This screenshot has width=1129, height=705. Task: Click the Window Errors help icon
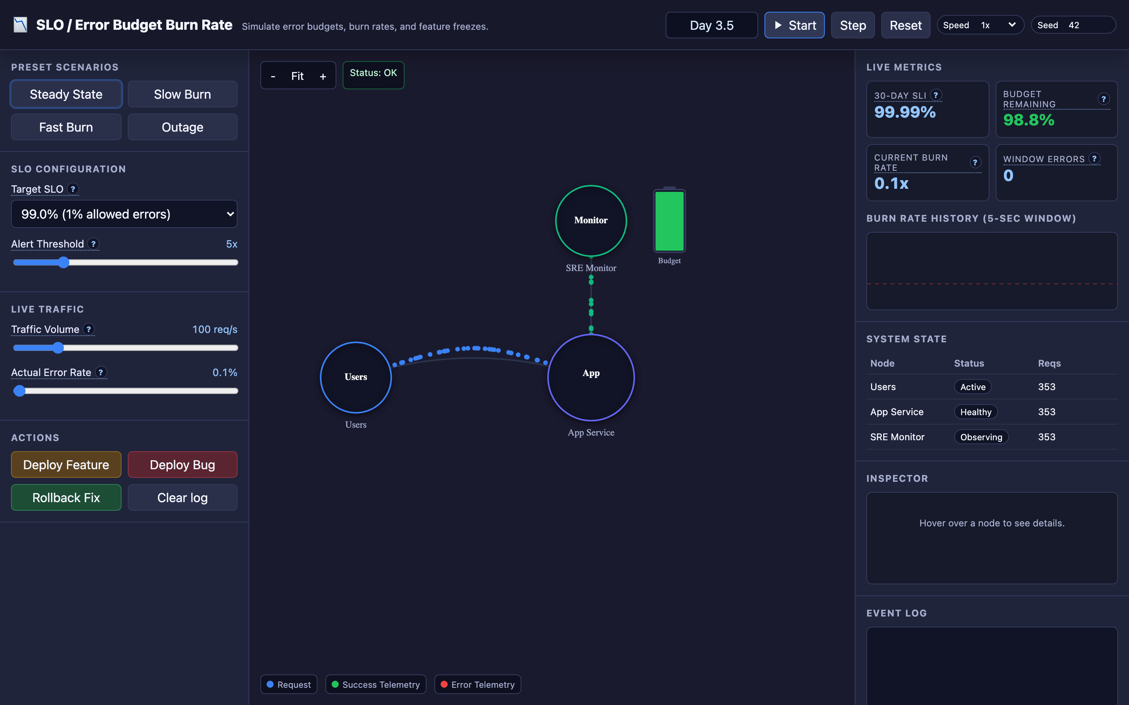pos(1094,159)
